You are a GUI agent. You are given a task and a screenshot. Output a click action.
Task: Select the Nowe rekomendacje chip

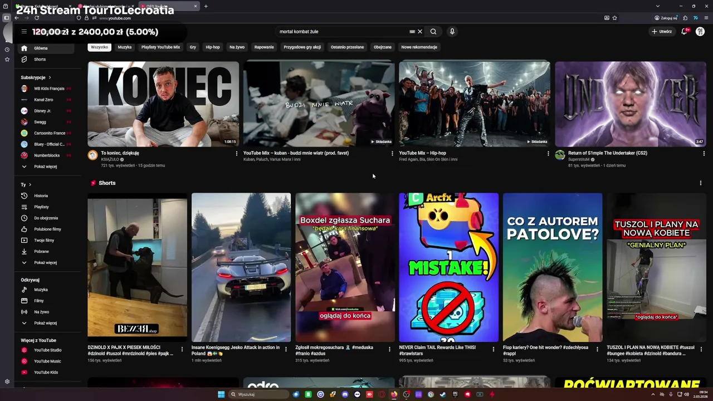tap(419, 47)
